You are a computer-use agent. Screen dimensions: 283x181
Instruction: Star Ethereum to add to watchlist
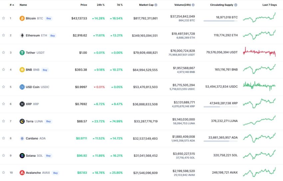(3, 35)
